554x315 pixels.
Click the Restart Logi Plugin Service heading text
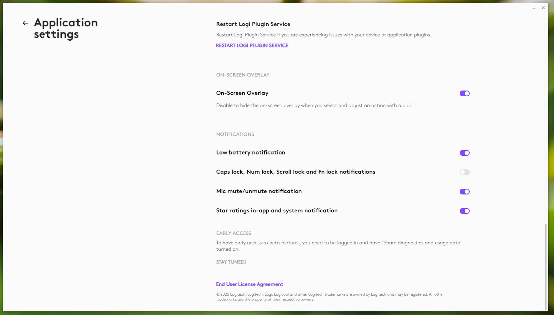(x=253, y=24)
